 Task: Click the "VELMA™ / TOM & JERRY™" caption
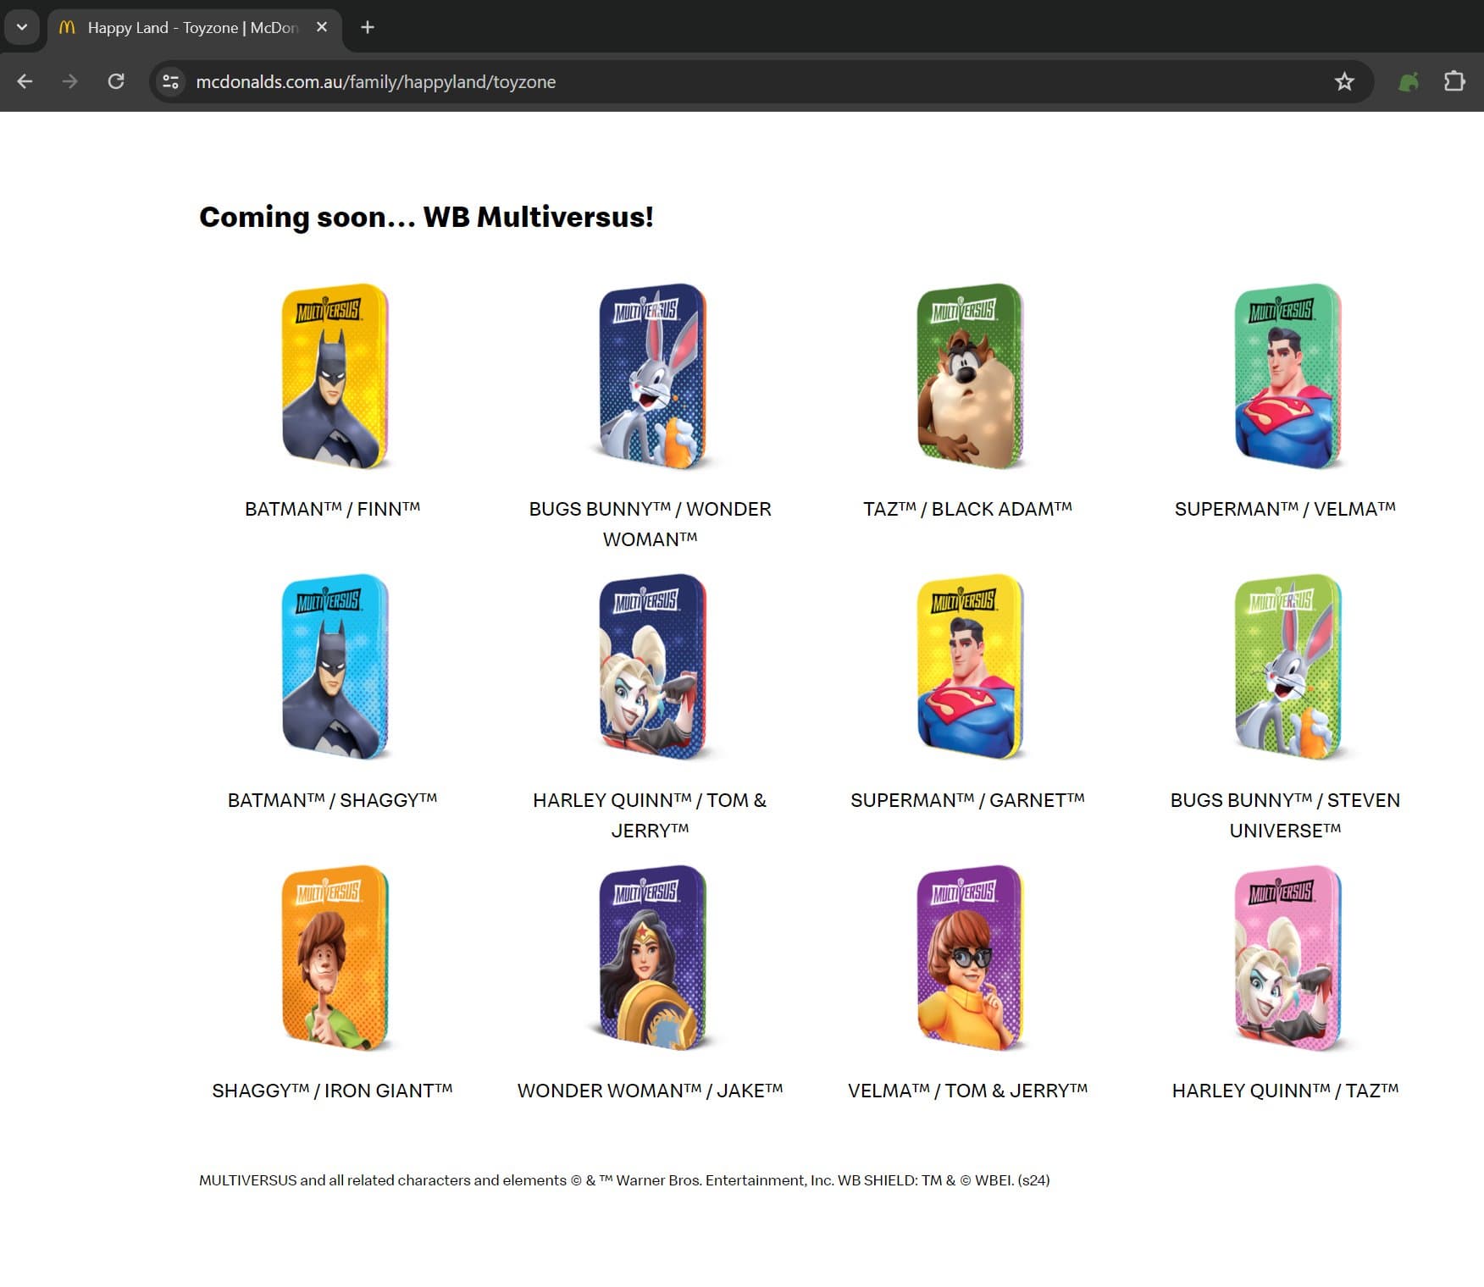(x=968, y=1091)
